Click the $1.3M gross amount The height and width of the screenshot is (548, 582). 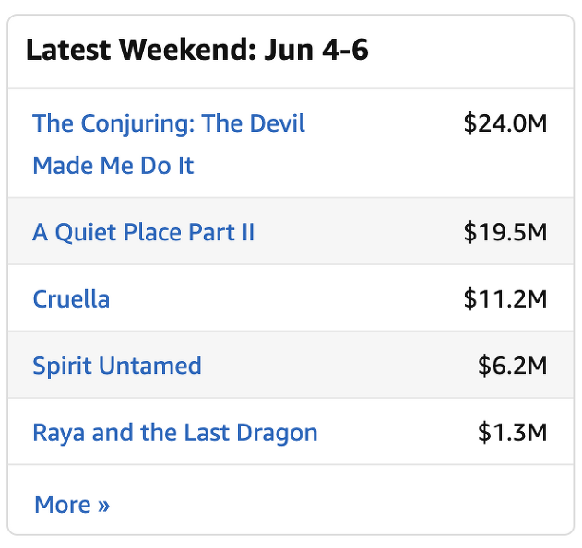[512, 433]
